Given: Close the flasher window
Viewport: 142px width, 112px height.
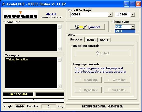Looking at the screenshot, I should coord(138,4).
